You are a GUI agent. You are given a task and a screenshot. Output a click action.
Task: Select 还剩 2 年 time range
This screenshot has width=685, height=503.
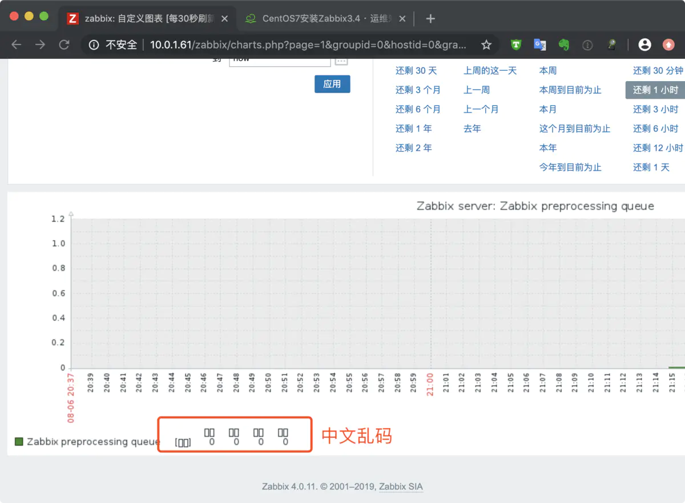tap(414, 148)
